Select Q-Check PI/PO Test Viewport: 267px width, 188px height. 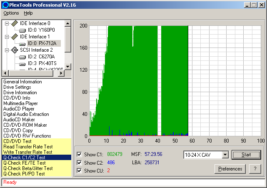[37, 174]
